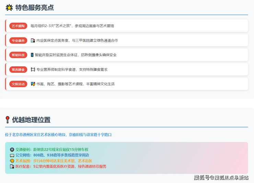Select the 专业康养 red tag
254x183 pixels.
[x=18, y=41]
